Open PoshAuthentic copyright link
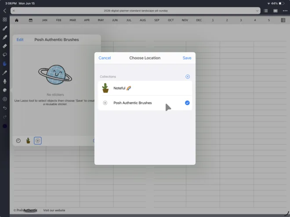The image size is (290, 217). click(25, 210)
